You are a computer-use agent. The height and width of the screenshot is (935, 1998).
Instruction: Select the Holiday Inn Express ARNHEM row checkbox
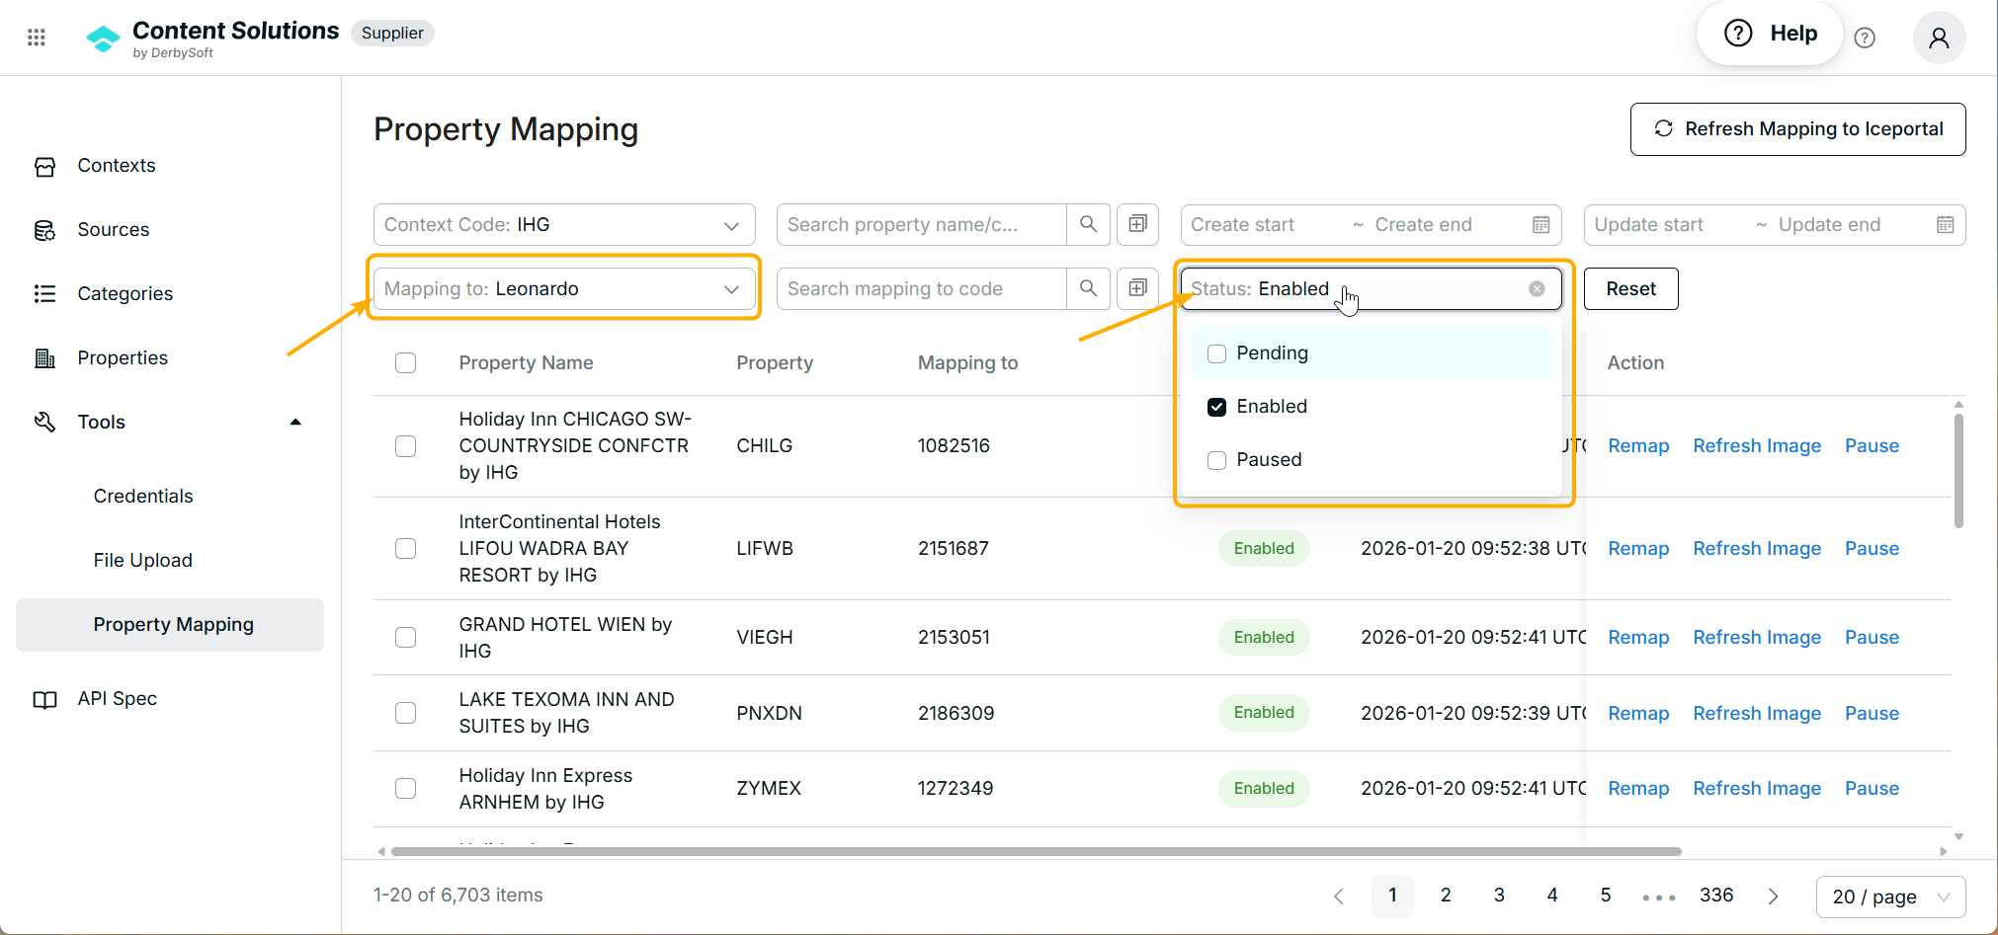click(405, 788)
